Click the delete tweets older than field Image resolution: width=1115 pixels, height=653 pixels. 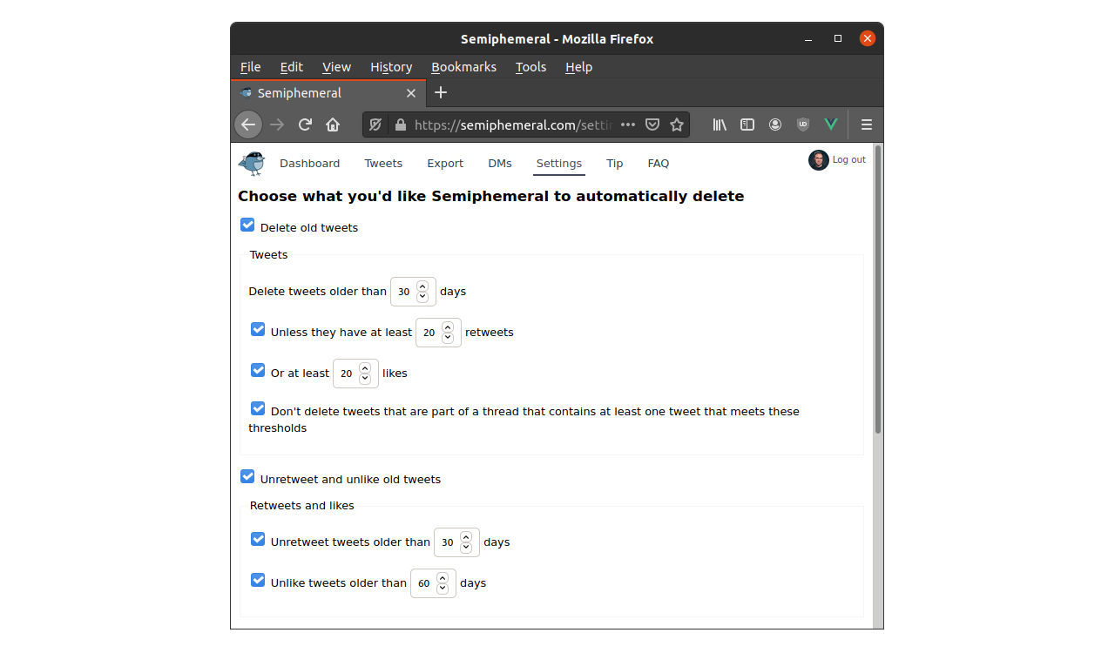click(x=413, y=292)
